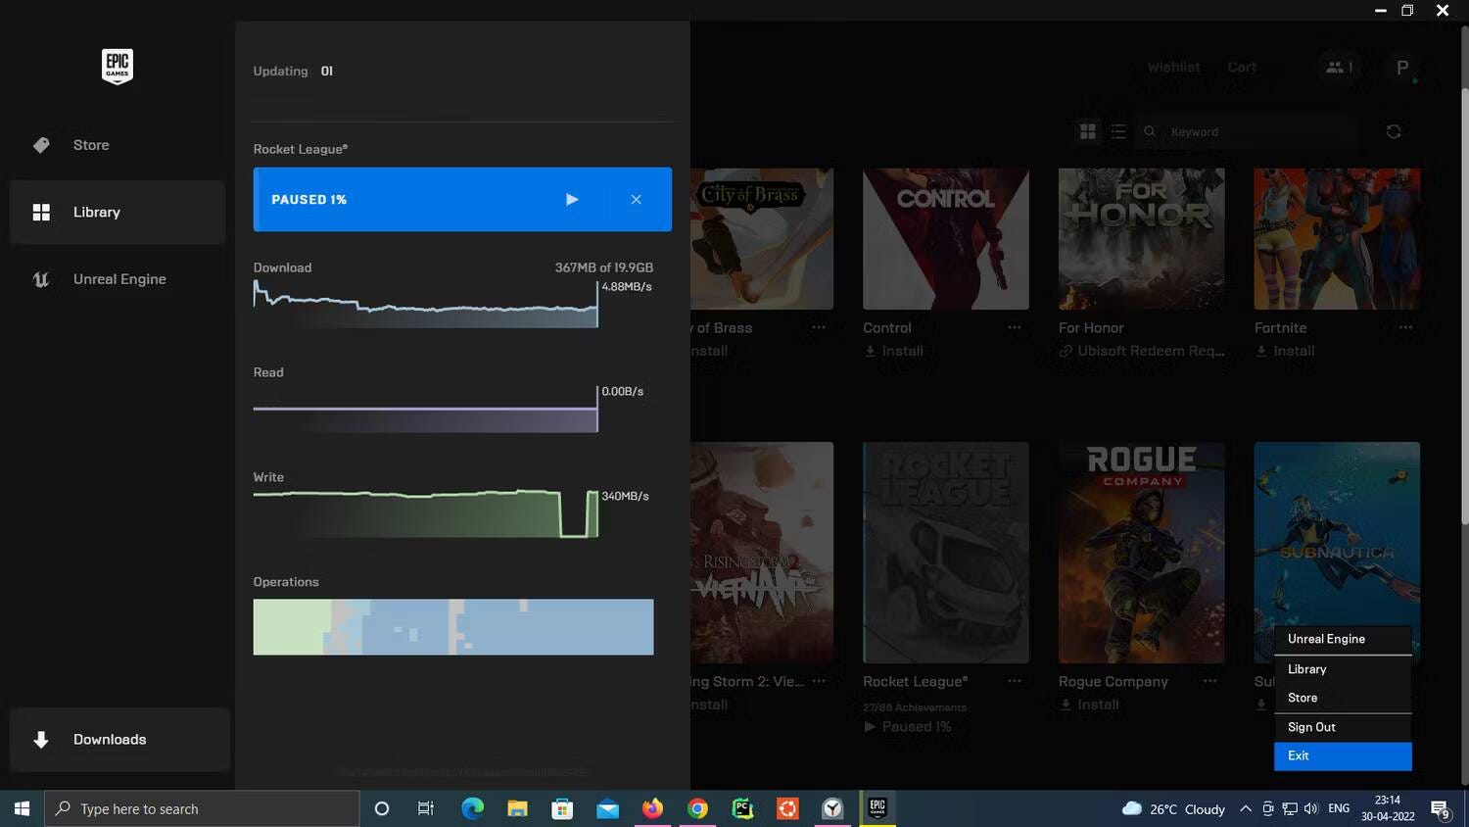Open the Fortnite game thumbnail

pos(1336,239)
